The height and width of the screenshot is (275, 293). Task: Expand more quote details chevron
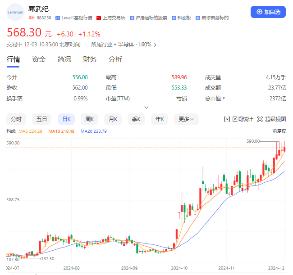pos(146,108)
